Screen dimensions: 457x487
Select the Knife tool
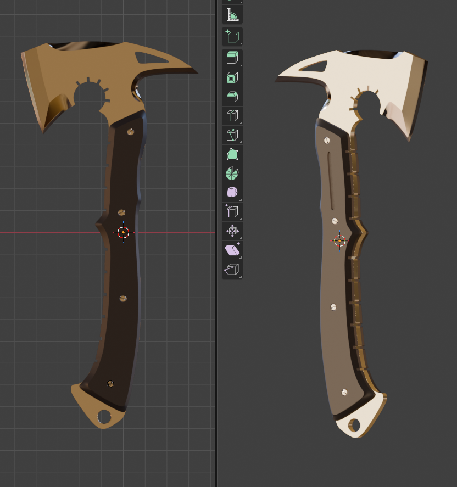[232, 135]
